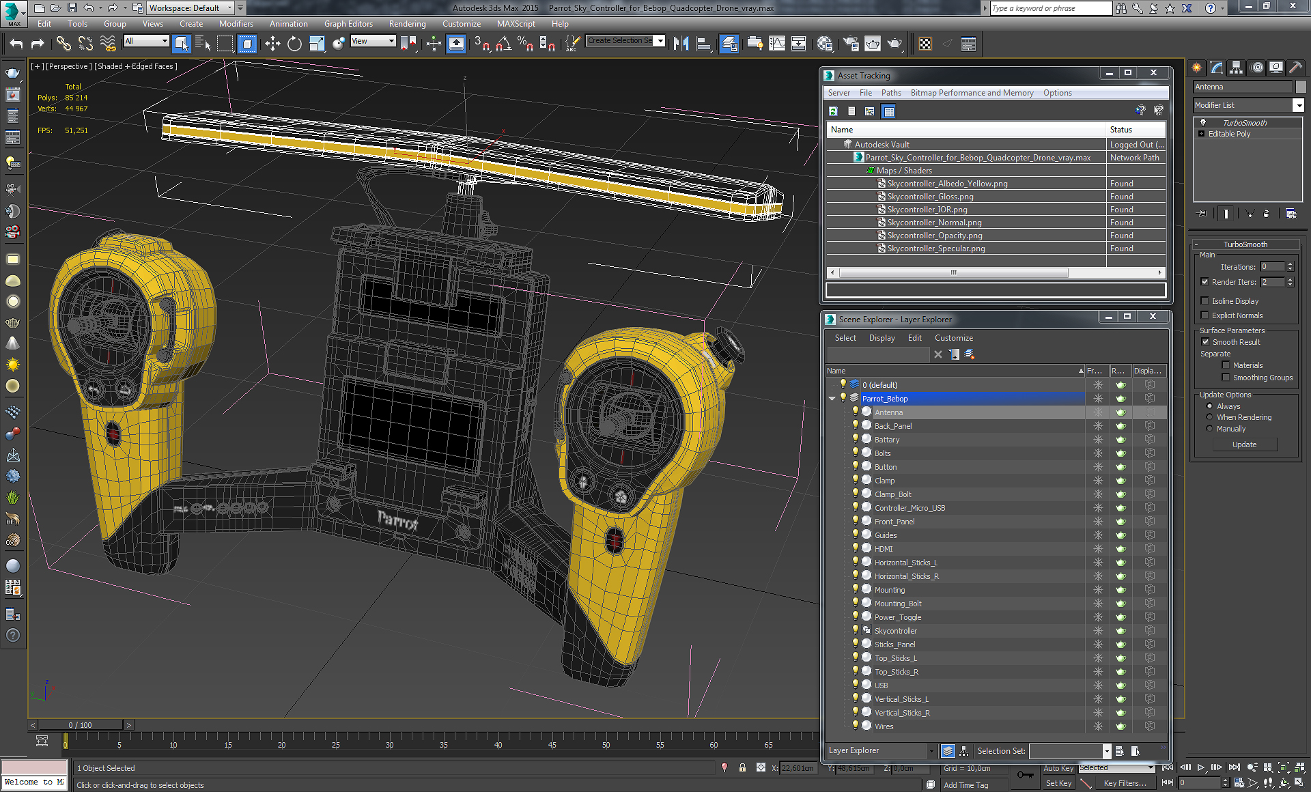Toggle Angle Snap in toolbar

pos(504,44)
